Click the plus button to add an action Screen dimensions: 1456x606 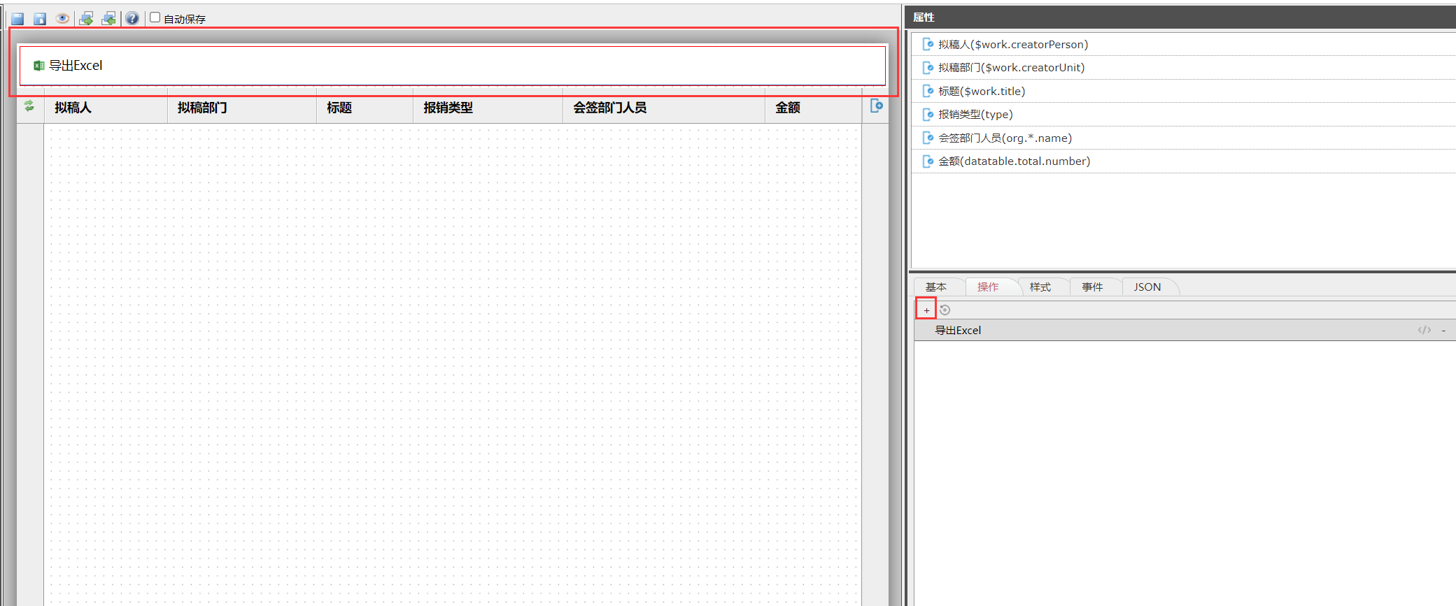click(926, 310)
